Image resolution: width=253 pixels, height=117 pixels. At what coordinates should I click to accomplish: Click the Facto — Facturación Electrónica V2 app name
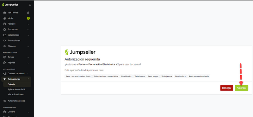99,65
